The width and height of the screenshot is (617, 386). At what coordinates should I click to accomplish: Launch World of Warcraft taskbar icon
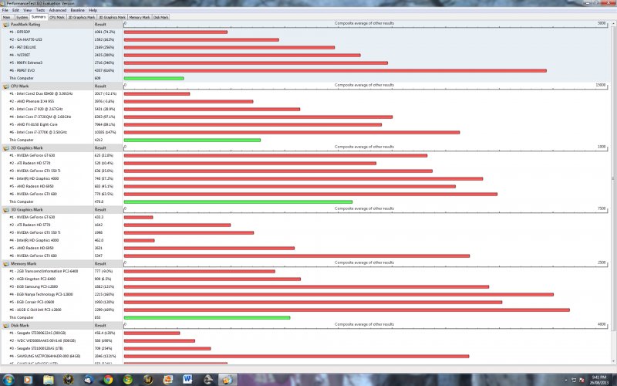(x=147, y=380)
